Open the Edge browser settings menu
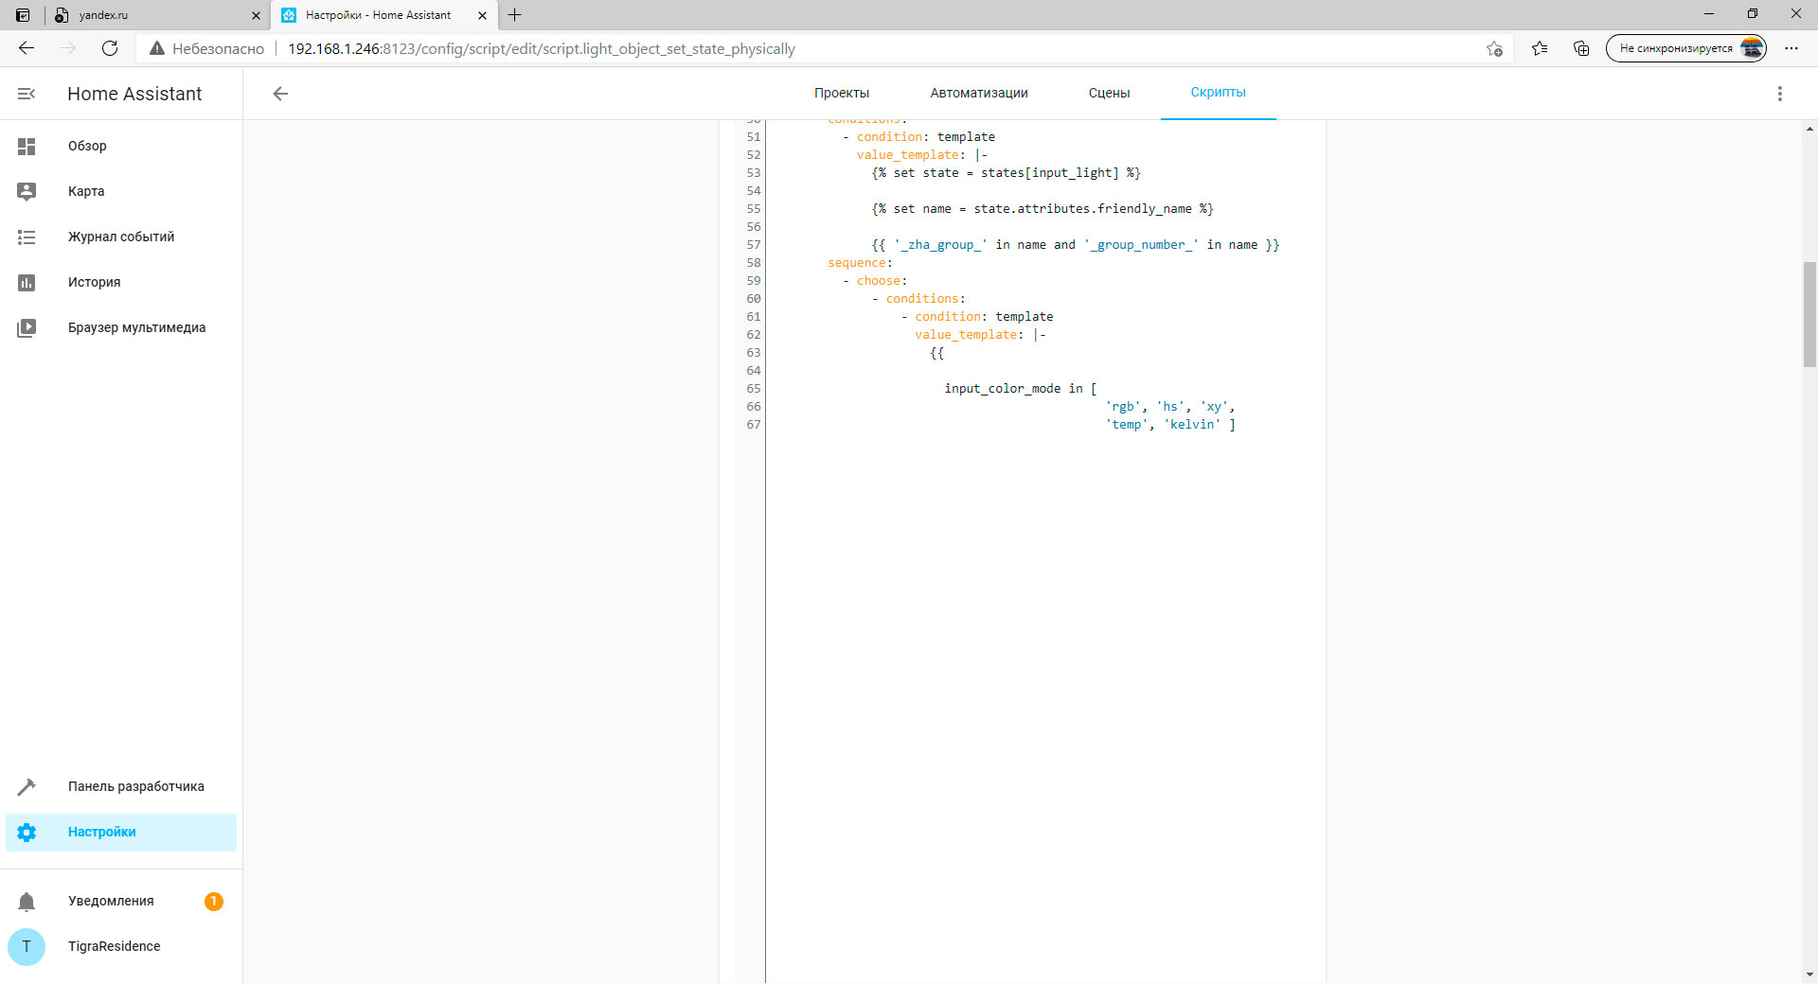Image resolution: width=1818 pixels, height=984 pixels. pos(1792,48)
